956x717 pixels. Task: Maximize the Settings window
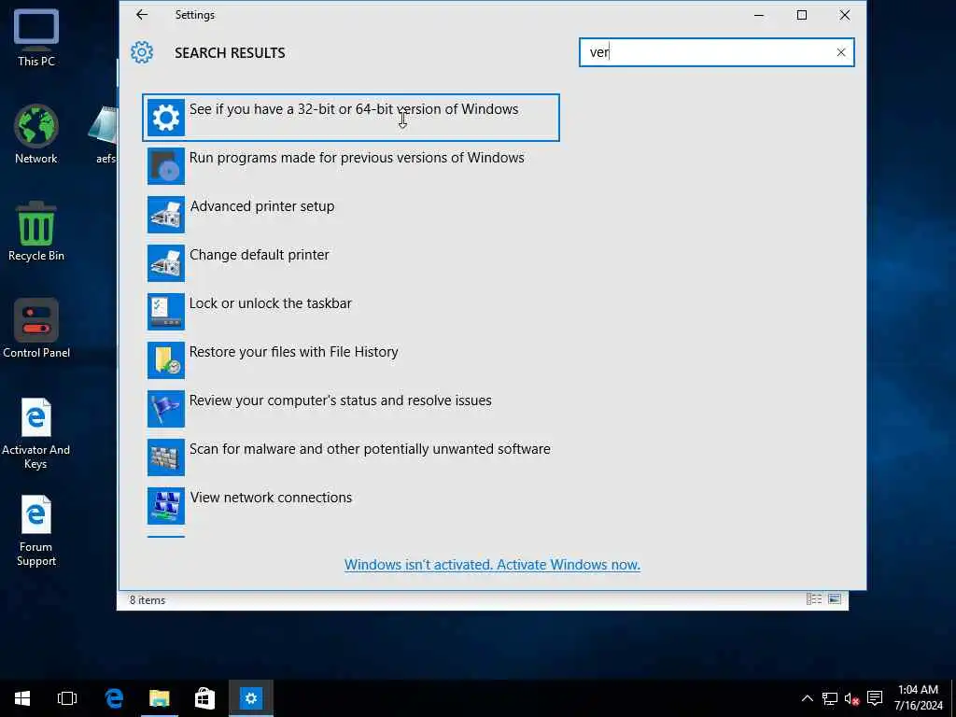(x=802, y=15)
